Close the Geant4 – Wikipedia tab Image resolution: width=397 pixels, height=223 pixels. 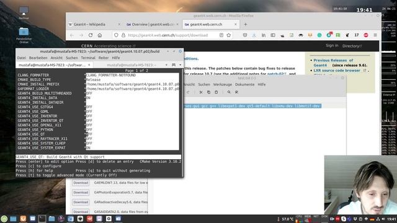click(119, 24)
